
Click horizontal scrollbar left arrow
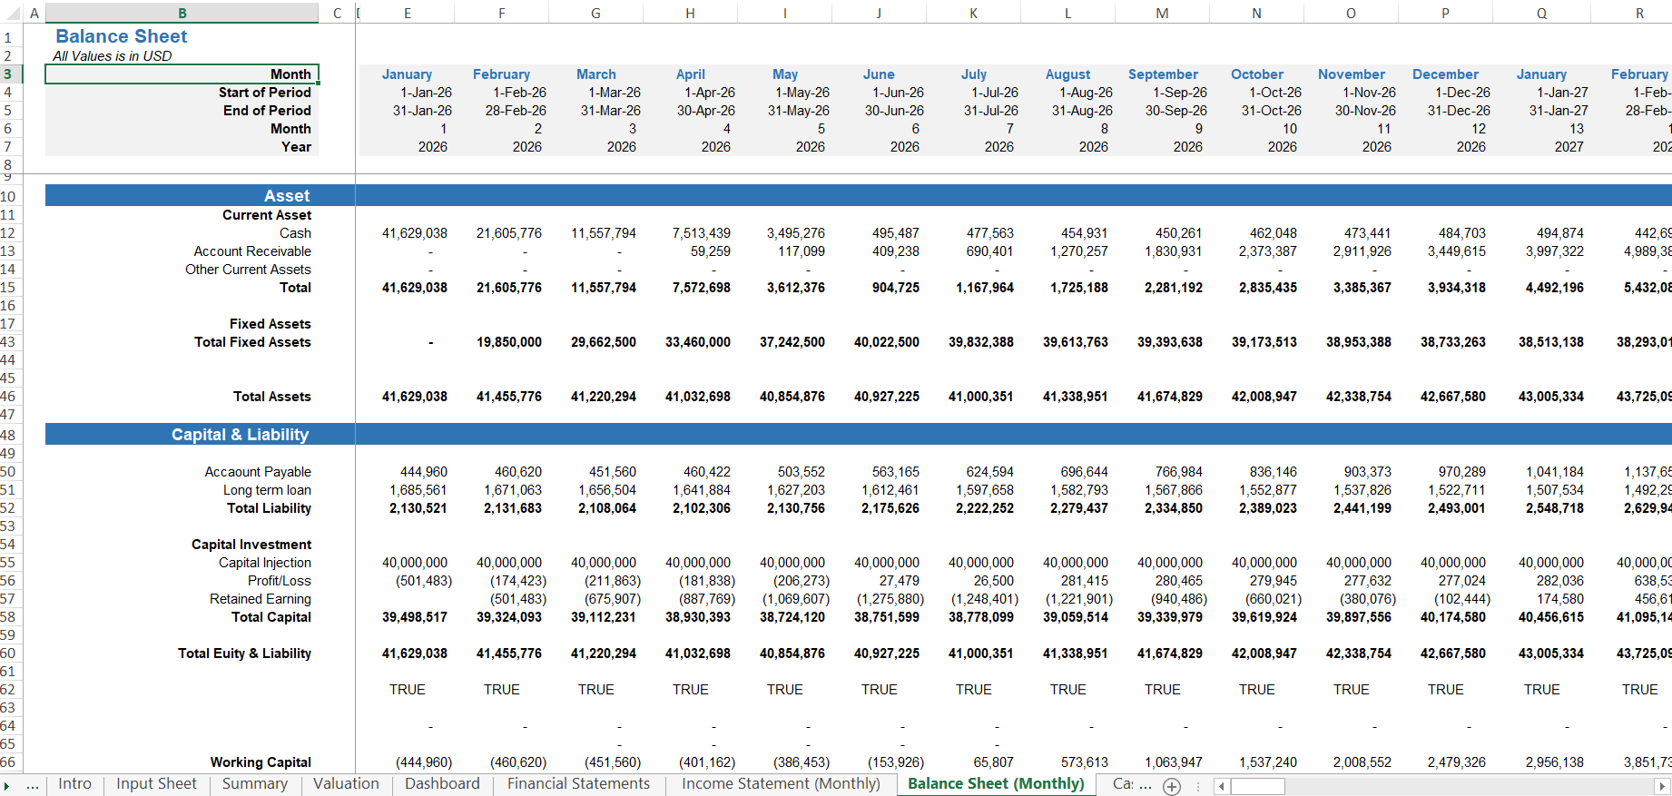(x=1222, y=786)
